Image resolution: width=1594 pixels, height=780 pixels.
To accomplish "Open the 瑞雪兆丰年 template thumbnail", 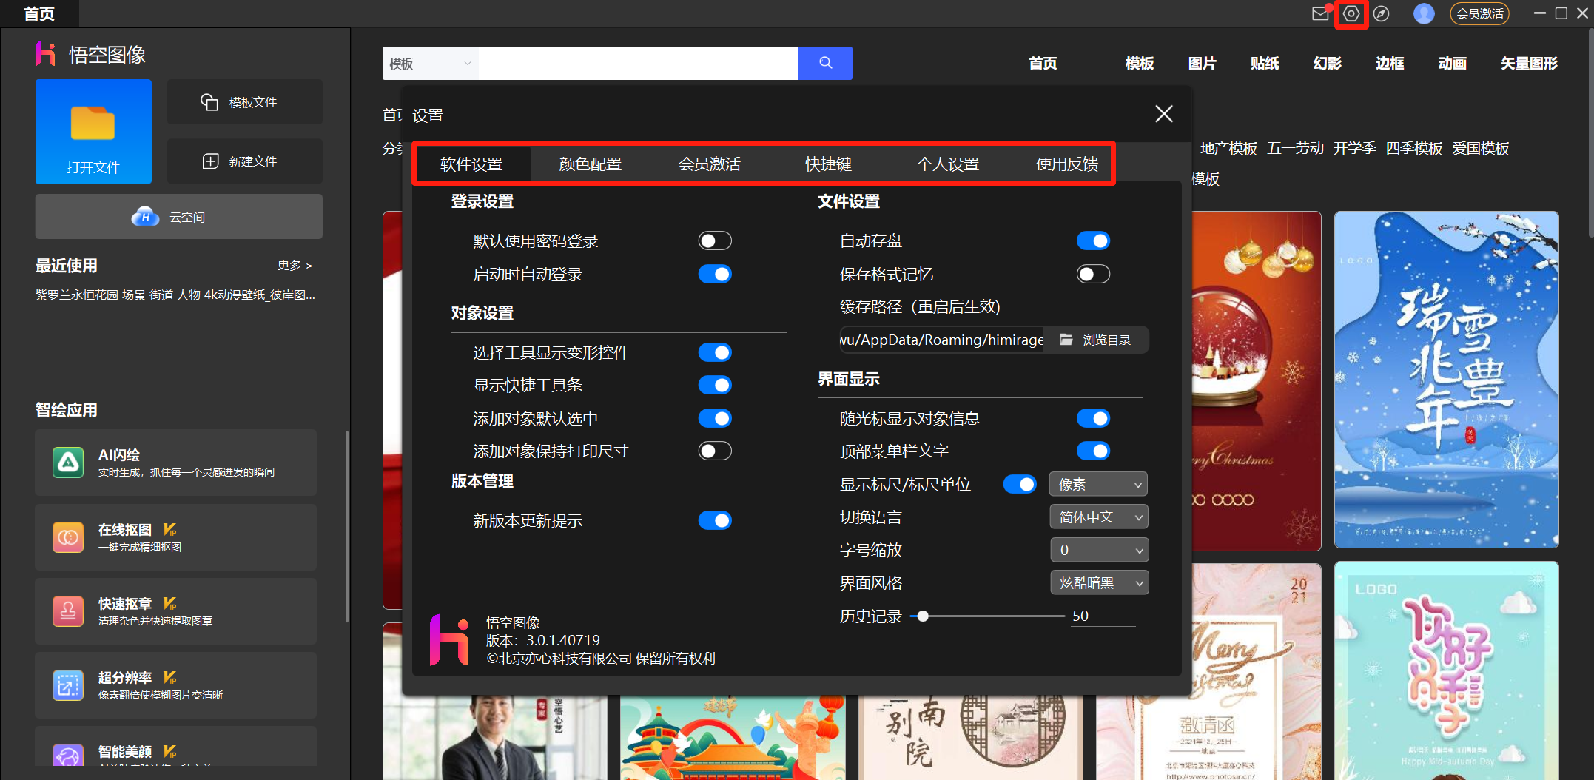I will [1446, 380].
